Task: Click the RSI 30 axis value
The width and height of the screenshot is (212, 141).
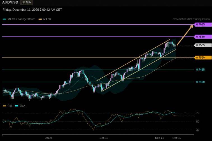Action: pyautogui.click(x=198, y=130)
